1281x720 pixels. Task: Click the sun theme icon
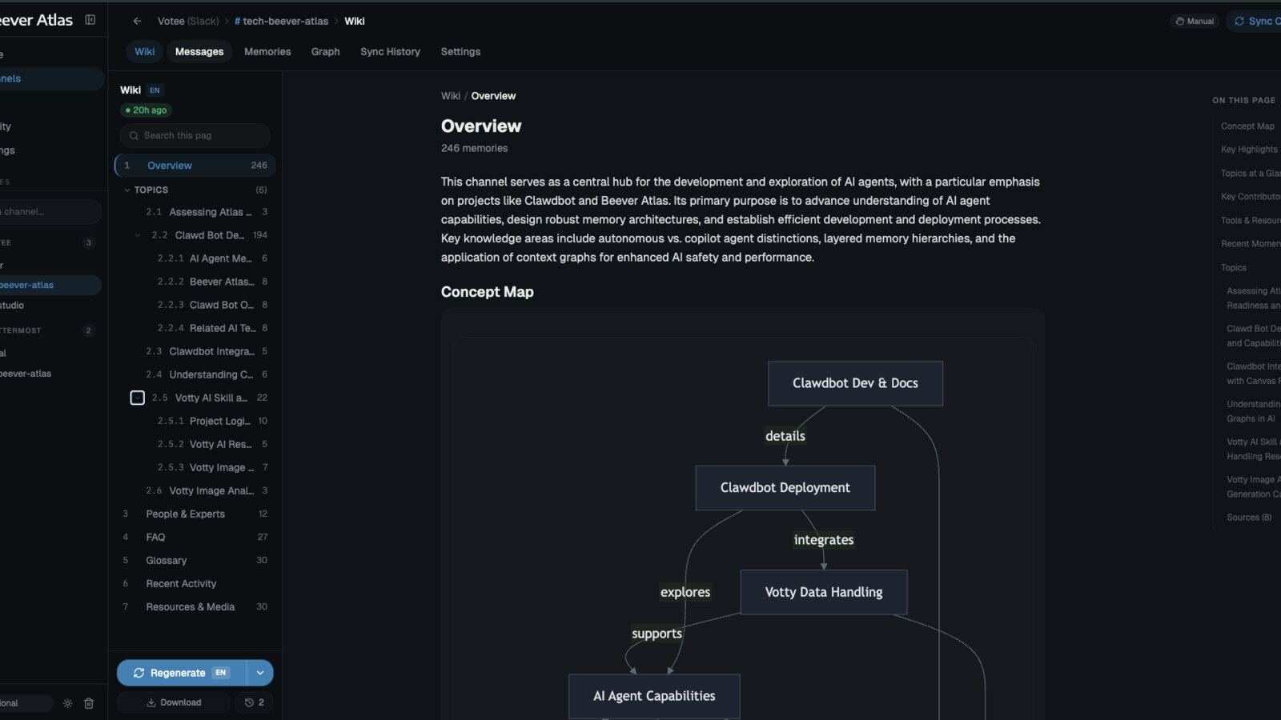[x=68, y=703]
